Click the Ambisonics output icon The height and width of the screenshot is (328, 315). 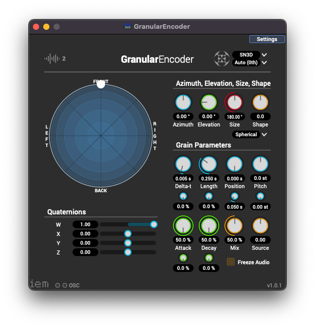tap(221, 59)
